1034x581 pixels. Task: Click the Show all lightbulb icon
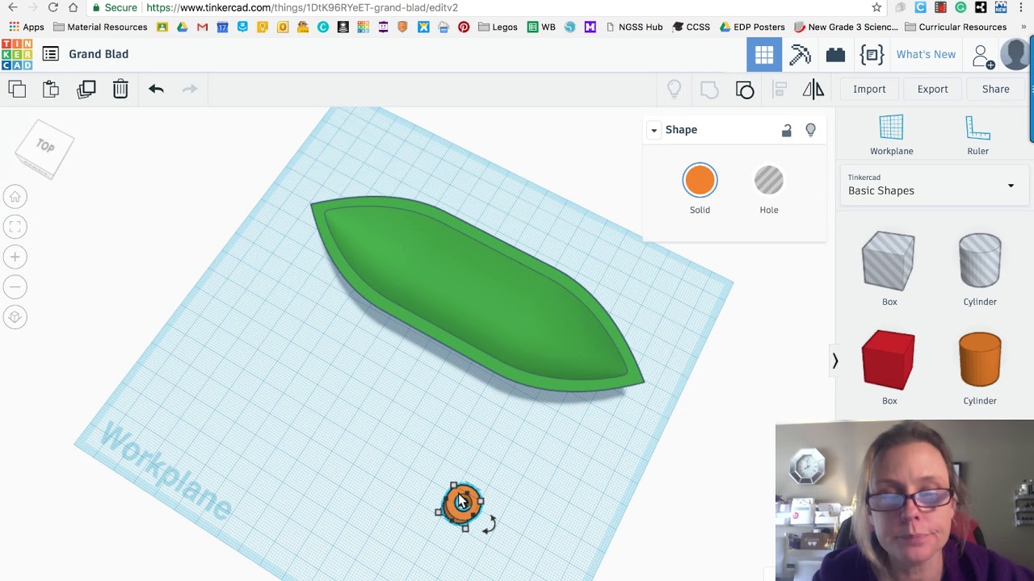click(674, 89)
